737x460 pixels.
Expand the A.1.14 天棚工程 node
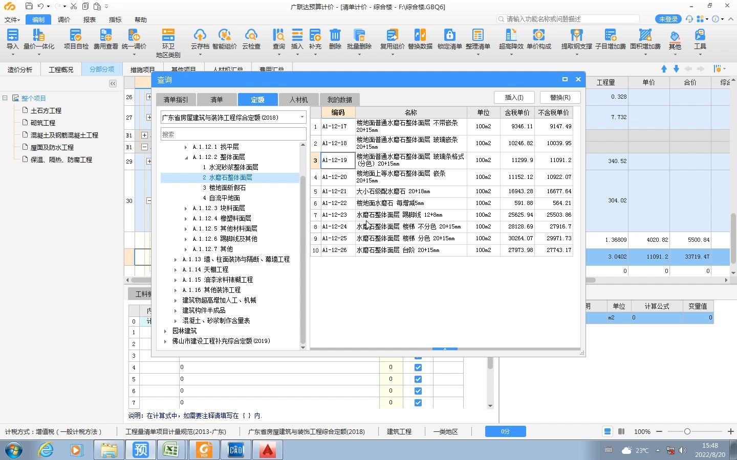tap(176, 270)
